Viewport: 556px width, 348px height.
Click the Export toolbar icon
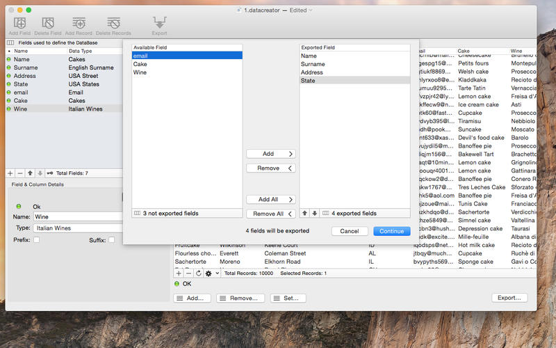click(x=159, y=24)
